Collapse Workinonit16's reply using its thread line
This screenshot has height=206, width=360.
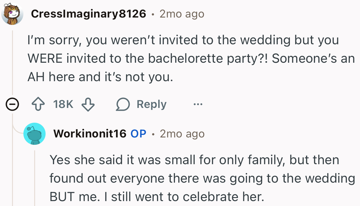tap(34, 178)
